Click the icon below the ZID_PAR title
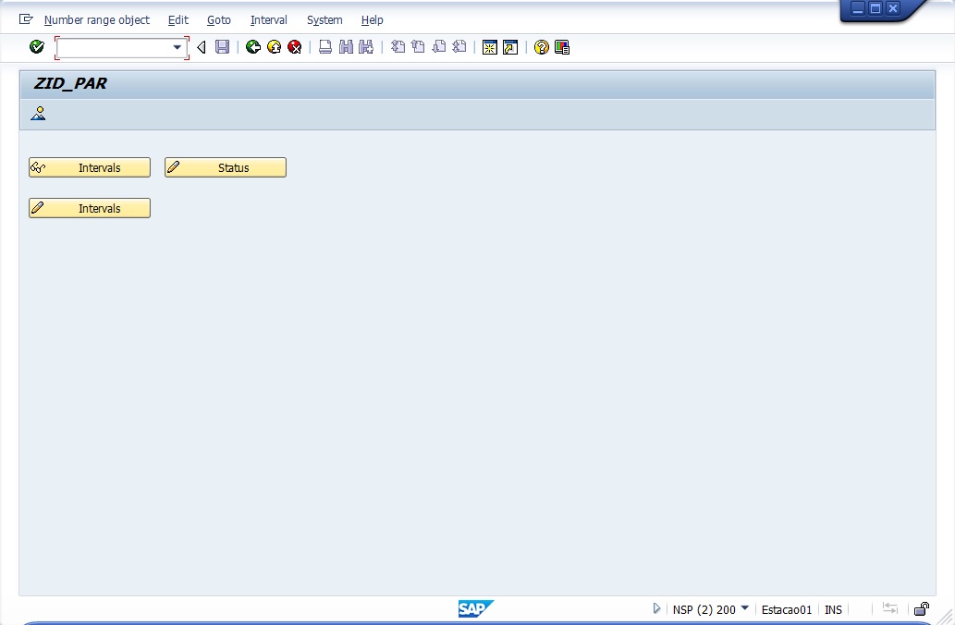This screenshot has width=955, height=625. [x=38, y=114]
